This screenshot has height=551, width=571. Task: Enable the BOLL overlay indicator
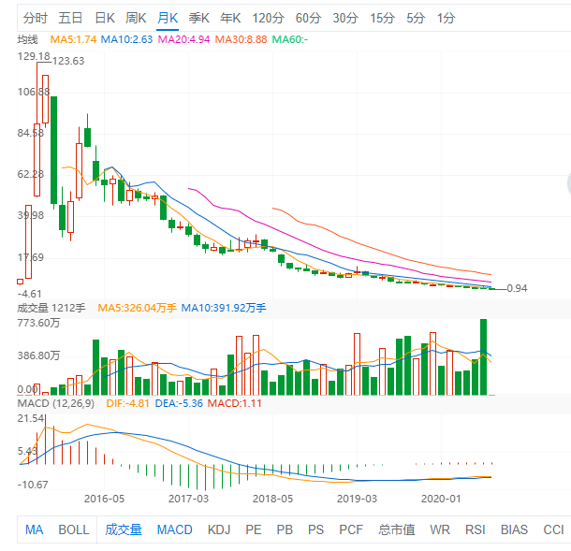point(74,529)
